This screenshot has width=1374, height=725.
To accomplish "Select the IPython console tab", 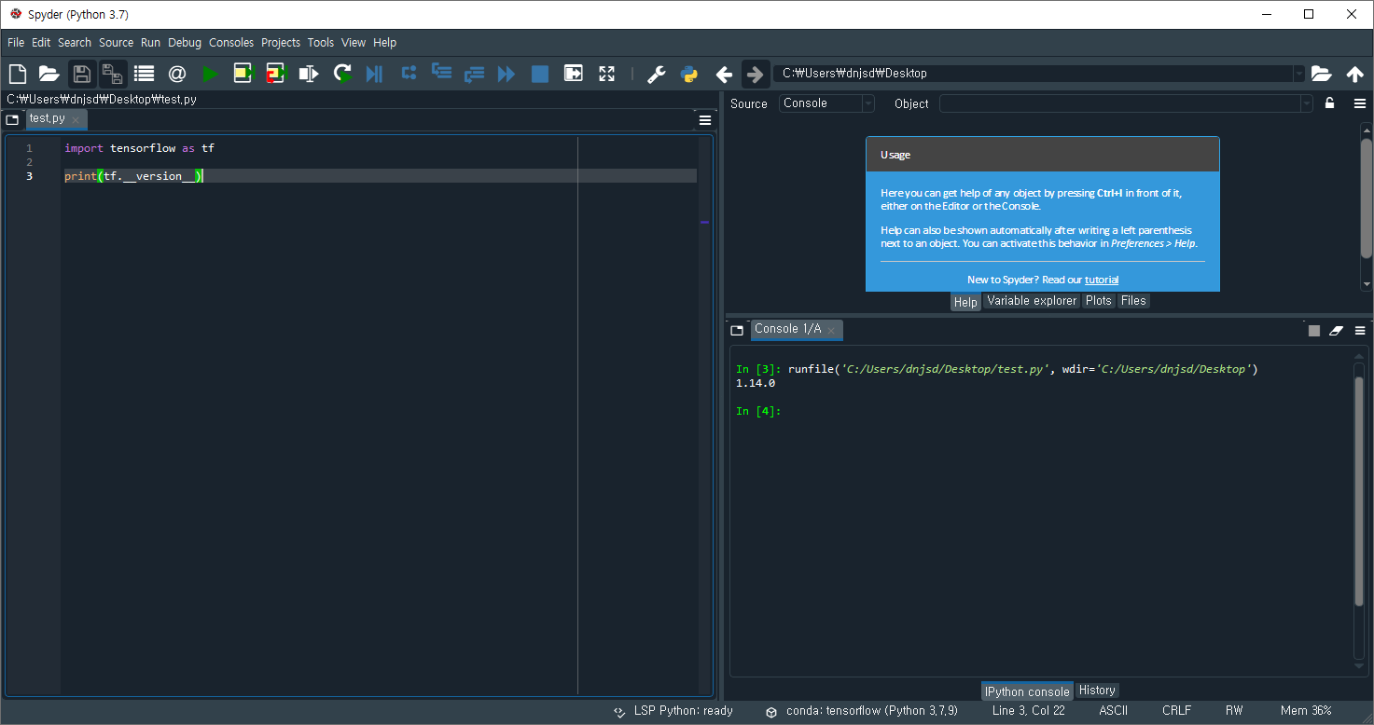I will [x=1027, y=691].
